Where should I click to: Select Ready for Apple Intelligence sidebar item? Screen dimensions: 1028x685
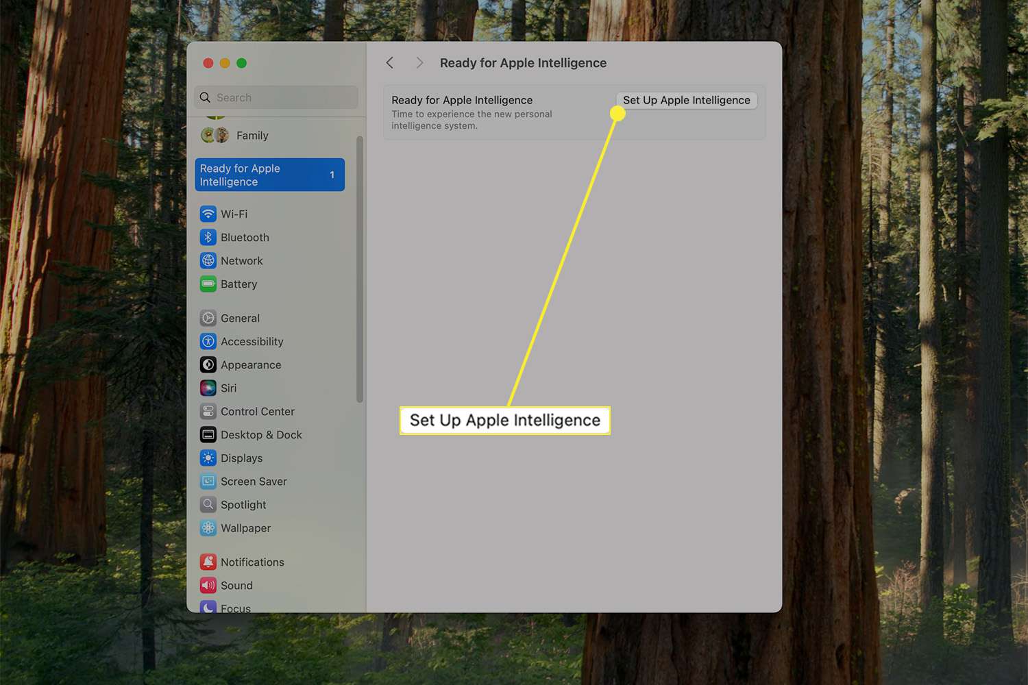pos(269,175)
